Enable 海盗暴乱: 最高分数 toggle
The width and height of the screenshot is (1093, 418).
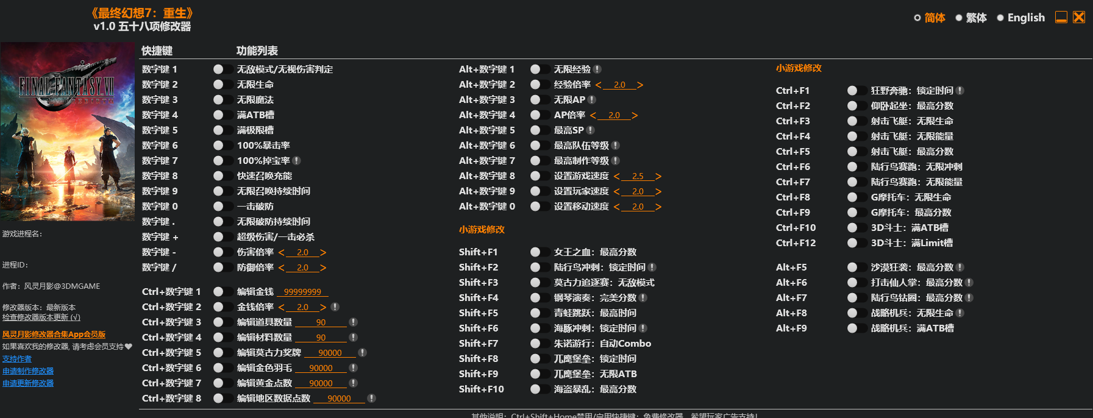pos(539,389)
